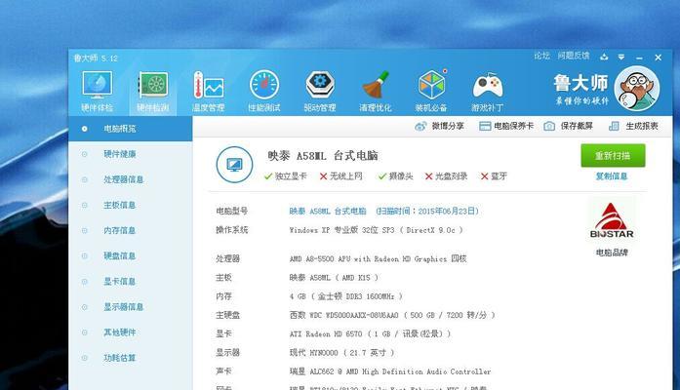Screen dimensions: 680x390
Task: Click the 微博分享 label
Action: click(x=448, y=126)
